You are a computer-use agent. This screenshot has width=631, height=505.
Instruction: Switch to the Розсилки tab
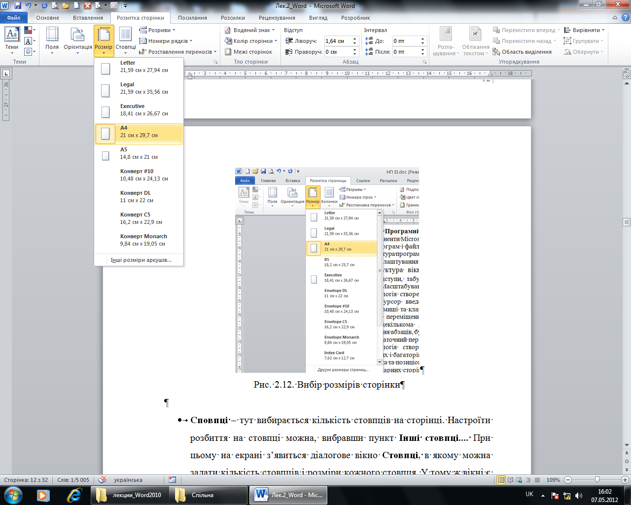[x=233, y=18]
